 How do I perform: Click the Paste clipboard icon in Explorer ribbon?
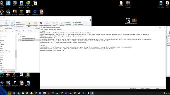pos(11,23)
